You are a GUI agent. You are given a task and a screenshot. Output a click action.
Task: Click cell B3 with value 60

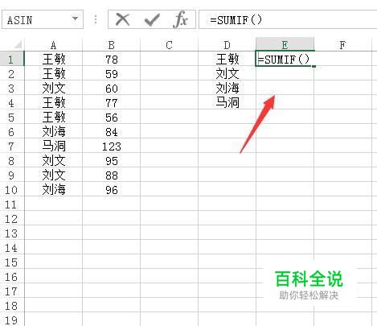point(111,88)
